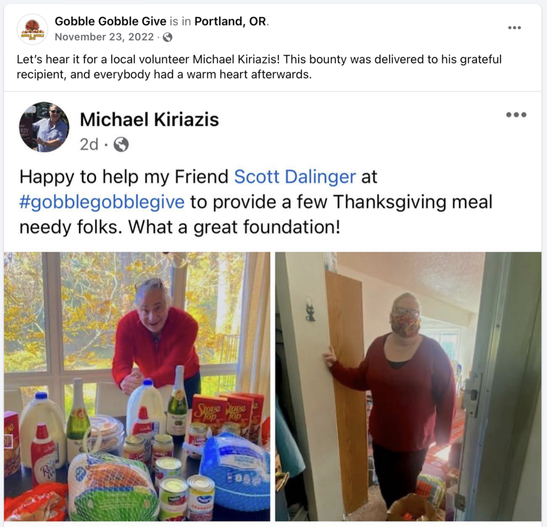
Task: Open the Gobble Gobble Give page name
Action: (x=111, y=21)
